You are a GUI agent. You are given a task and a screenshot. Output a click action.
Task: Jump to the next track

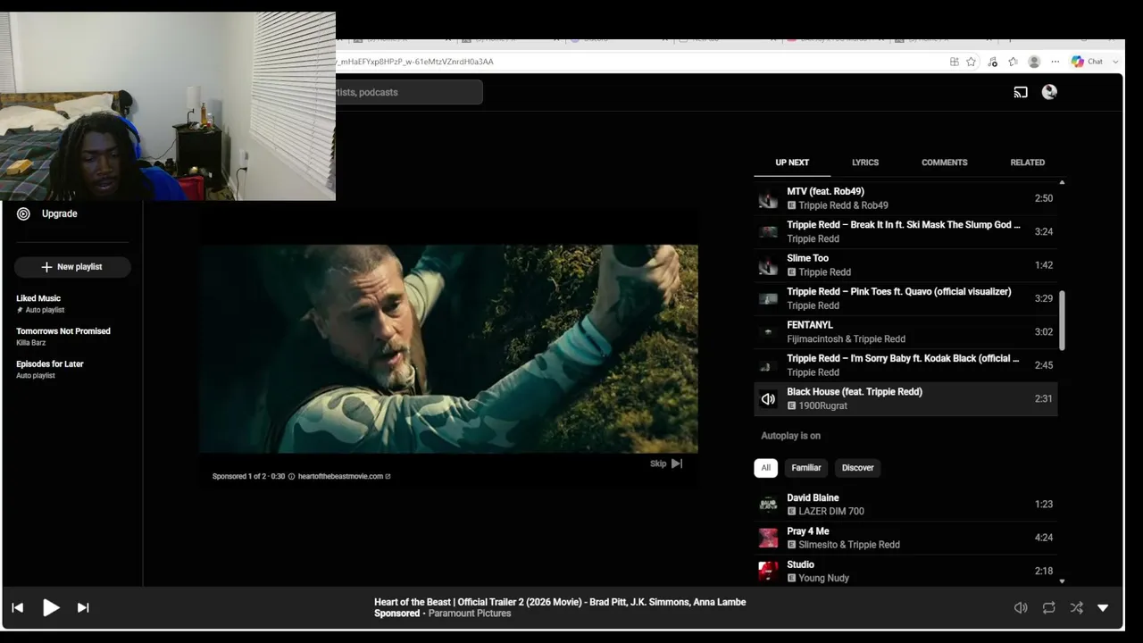point(83,608)
